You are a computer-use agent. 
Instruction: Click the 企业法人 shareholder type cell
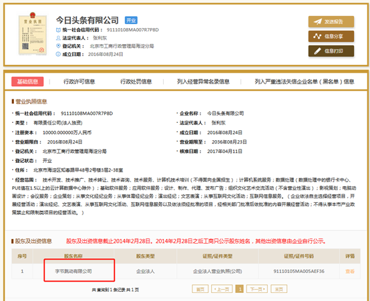145,271
